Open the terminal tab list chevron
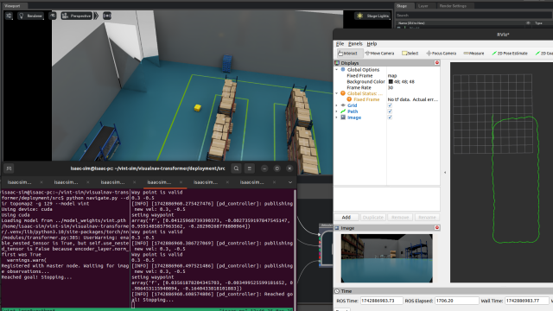 [x=290, y=182]
